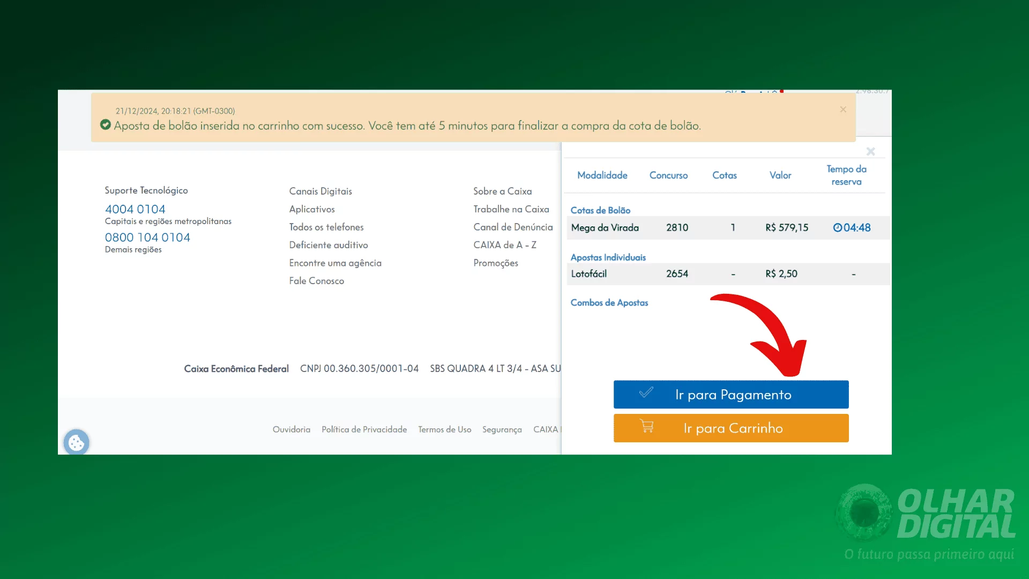The height and width of the screenshot is (579, 1029).
Task: Click the Ir para Carrinho button
Action: point(731,428)
